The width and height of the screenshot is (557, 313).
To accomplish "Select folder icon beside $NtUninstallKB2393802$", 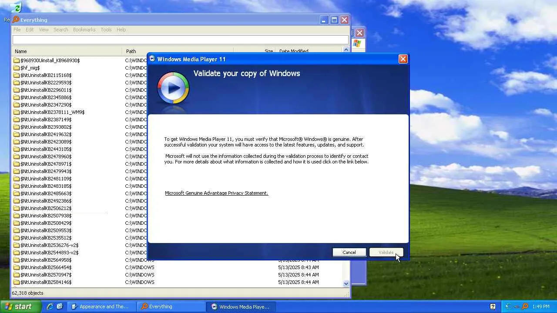I will [x=17, y=127].
